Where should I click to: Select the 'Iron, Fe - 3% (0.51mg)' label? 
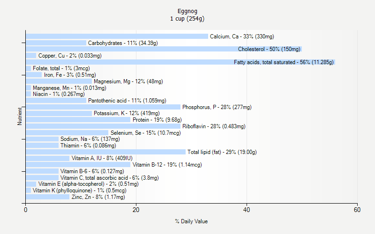(70, 75)
